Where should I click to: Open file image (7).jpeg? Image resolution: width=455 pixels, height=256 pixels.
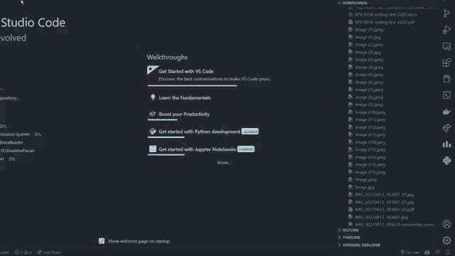[x=369, y=90]
